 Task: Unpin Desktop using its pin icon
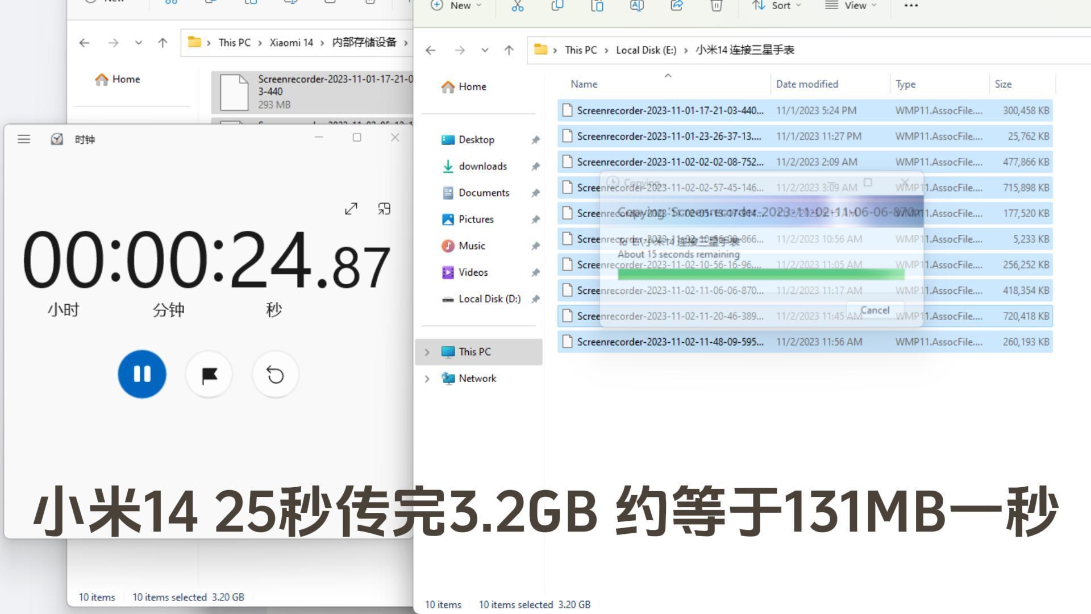tap(535, 140)
